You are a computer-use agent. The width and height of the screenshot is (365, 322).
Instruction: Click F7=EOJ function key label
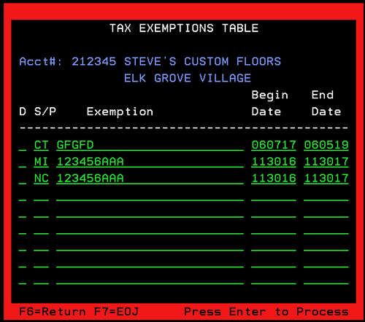116,312
